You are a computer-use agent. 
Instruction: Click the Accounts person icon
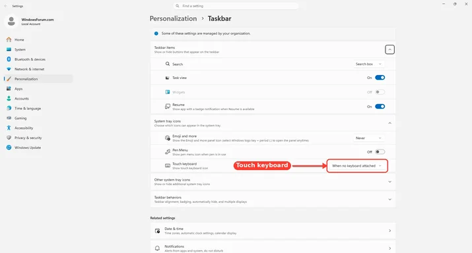pos(9,99)
